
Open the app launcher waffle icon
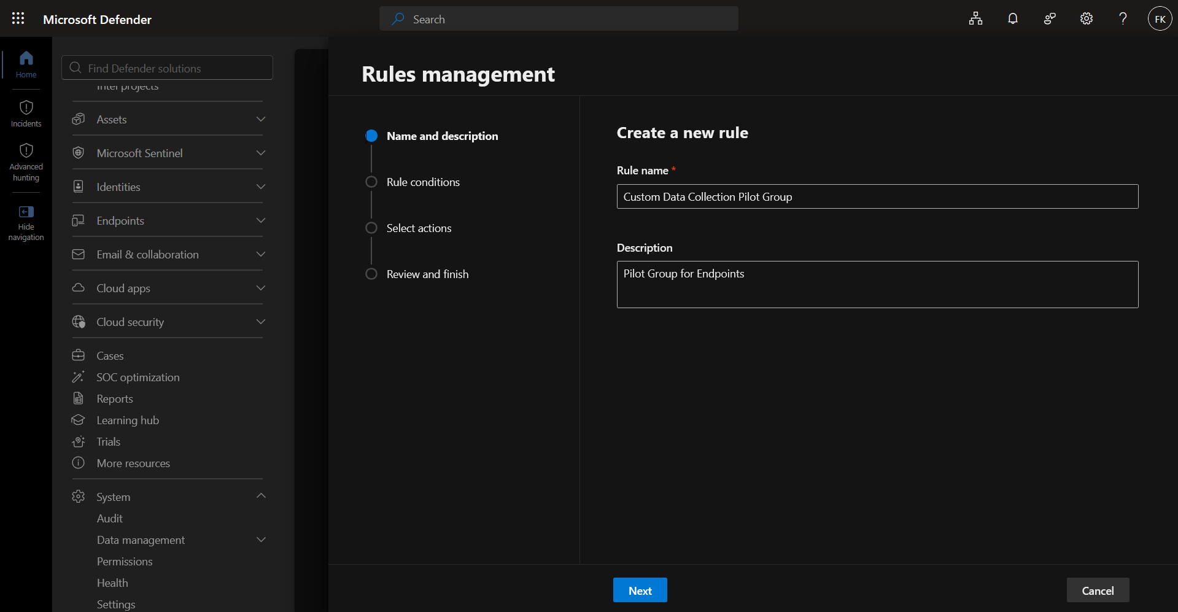[x=18, y=18]
